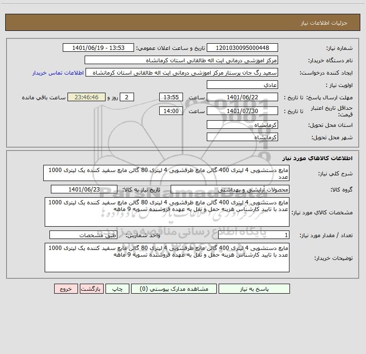Viewport: 366px width, 354px height.
Task: Click the تاریخ و ساعت اعلان عمومی label
Action: tap(170, 48)
